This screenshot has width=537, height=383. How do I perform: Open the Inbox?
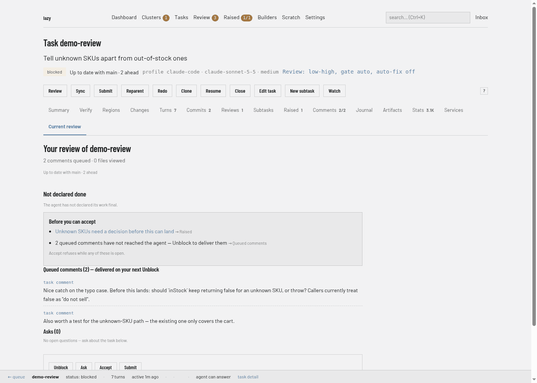click(481, 17)
